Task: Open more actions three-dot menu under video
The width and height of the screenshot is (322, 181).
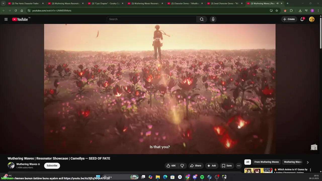Action: click(x=238, y=166)
